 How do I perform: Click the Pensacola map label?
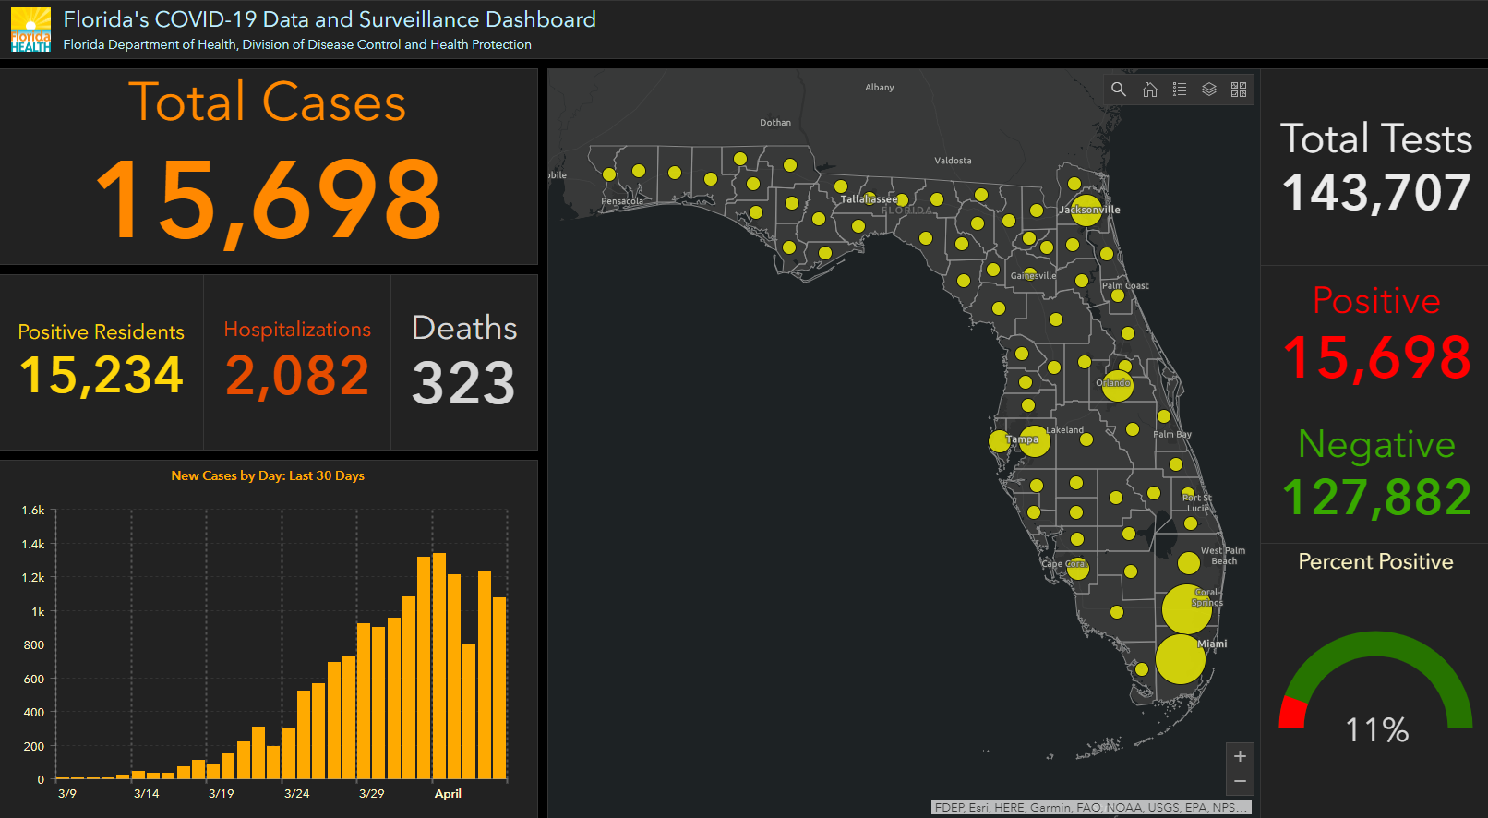[x=622, y=201]
